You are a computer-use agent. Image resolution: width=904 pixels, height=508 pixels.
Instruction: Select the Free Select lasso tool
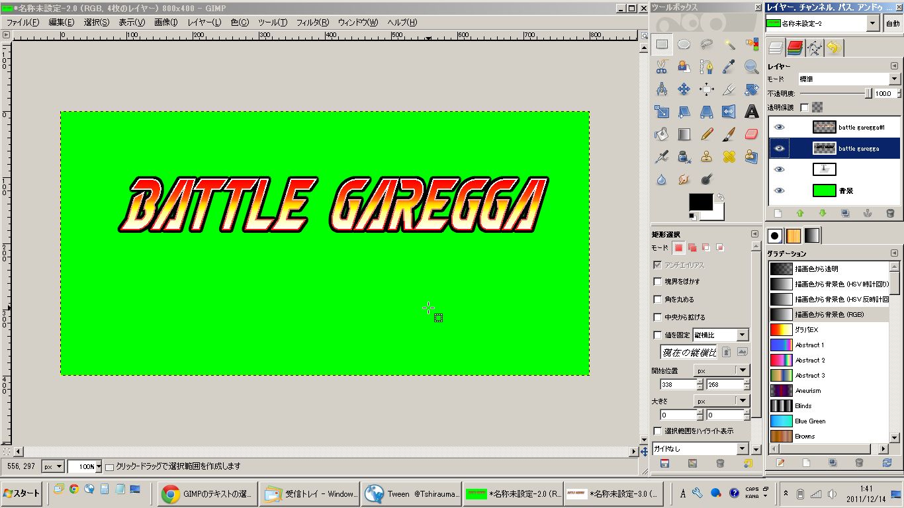click(x=707, y=45)
